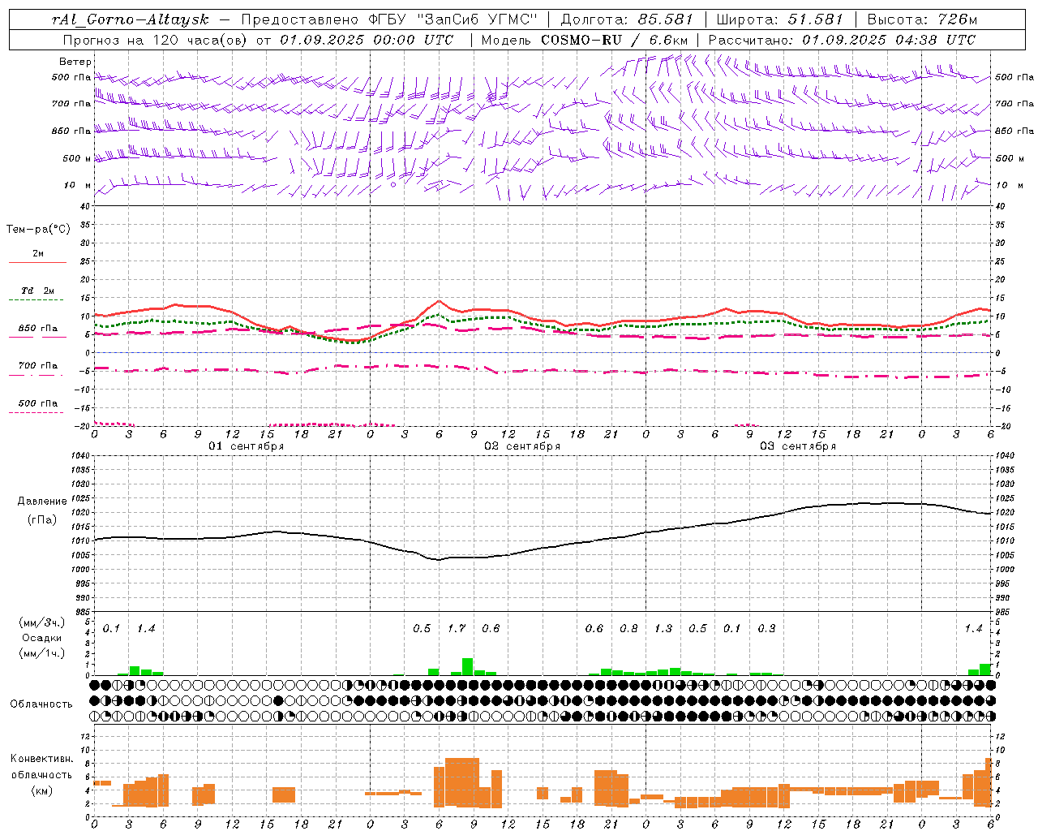This screenshot has height=831, width=1038.
Task: Click the Конвективн. convective cloud label
Action: pyautogui.click(x=41, y=759)
